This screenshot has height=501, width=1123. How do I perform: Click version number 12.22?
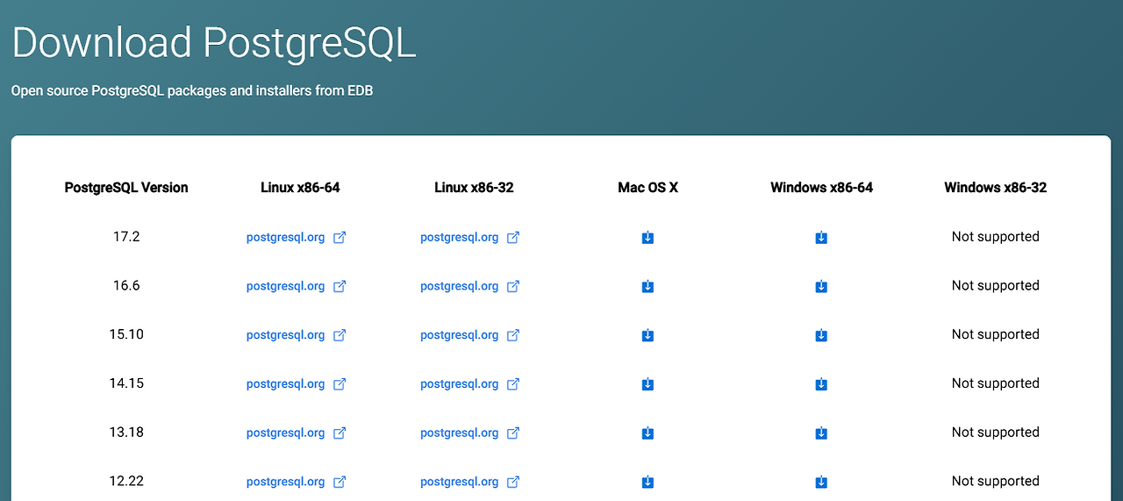pos(126,482)
